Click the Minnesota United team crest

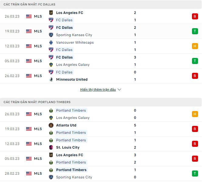pyautogui.click(x=51, y=79)
